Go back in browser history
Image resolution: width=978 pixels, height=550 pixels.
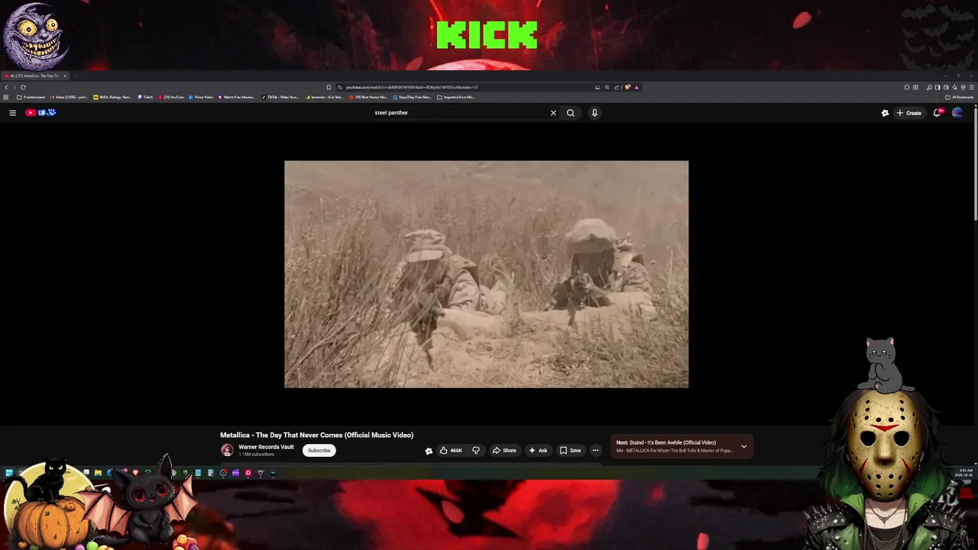point(6,87)
